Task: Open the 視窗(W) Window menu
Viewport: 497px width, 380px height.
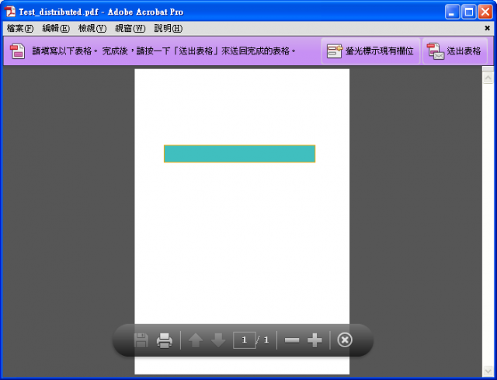Action: pyautogui.click(x=130, y=29)
